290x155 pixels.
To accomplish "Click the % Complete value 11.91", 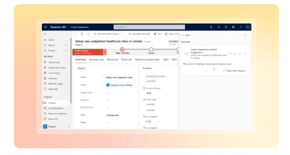I will pos(148,122).
